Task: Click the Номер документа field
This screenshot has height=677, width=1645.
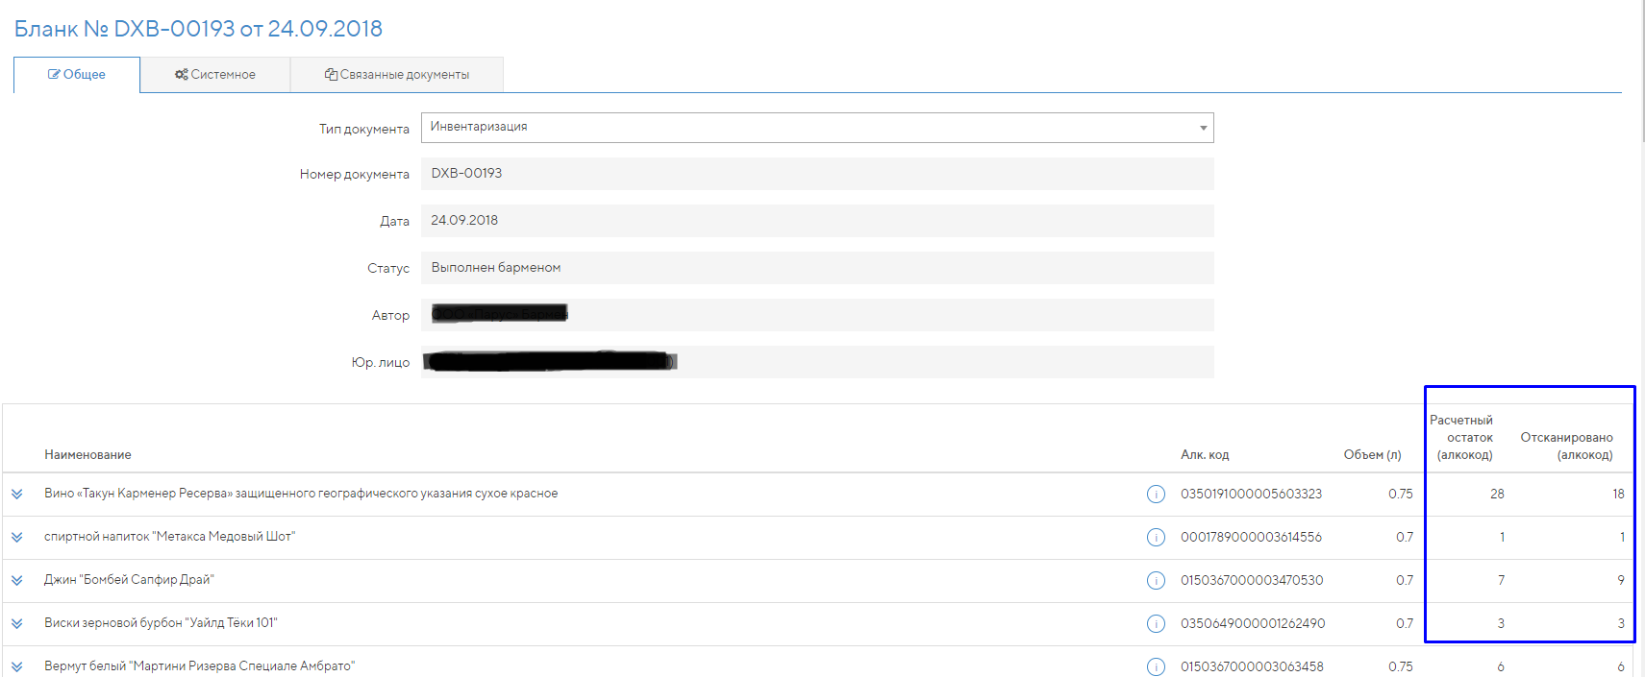Action: 816,174
